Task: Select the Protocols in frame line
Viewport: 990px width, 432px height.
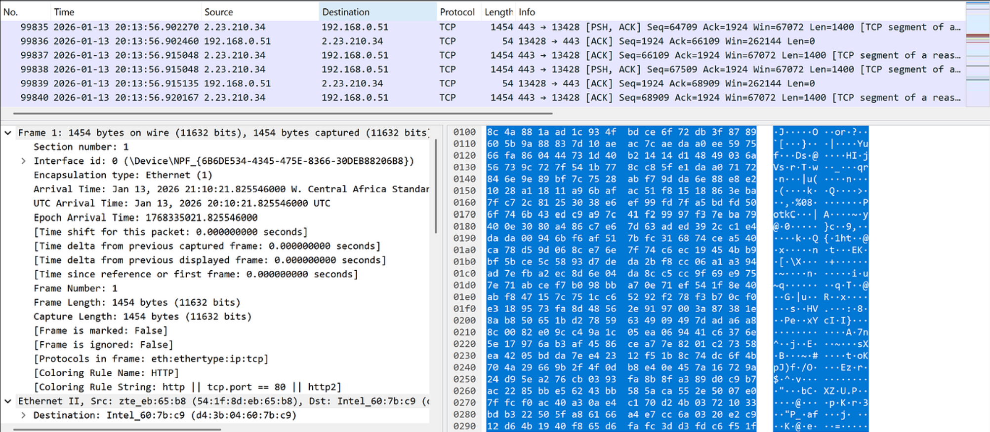Action: (151, 359)
